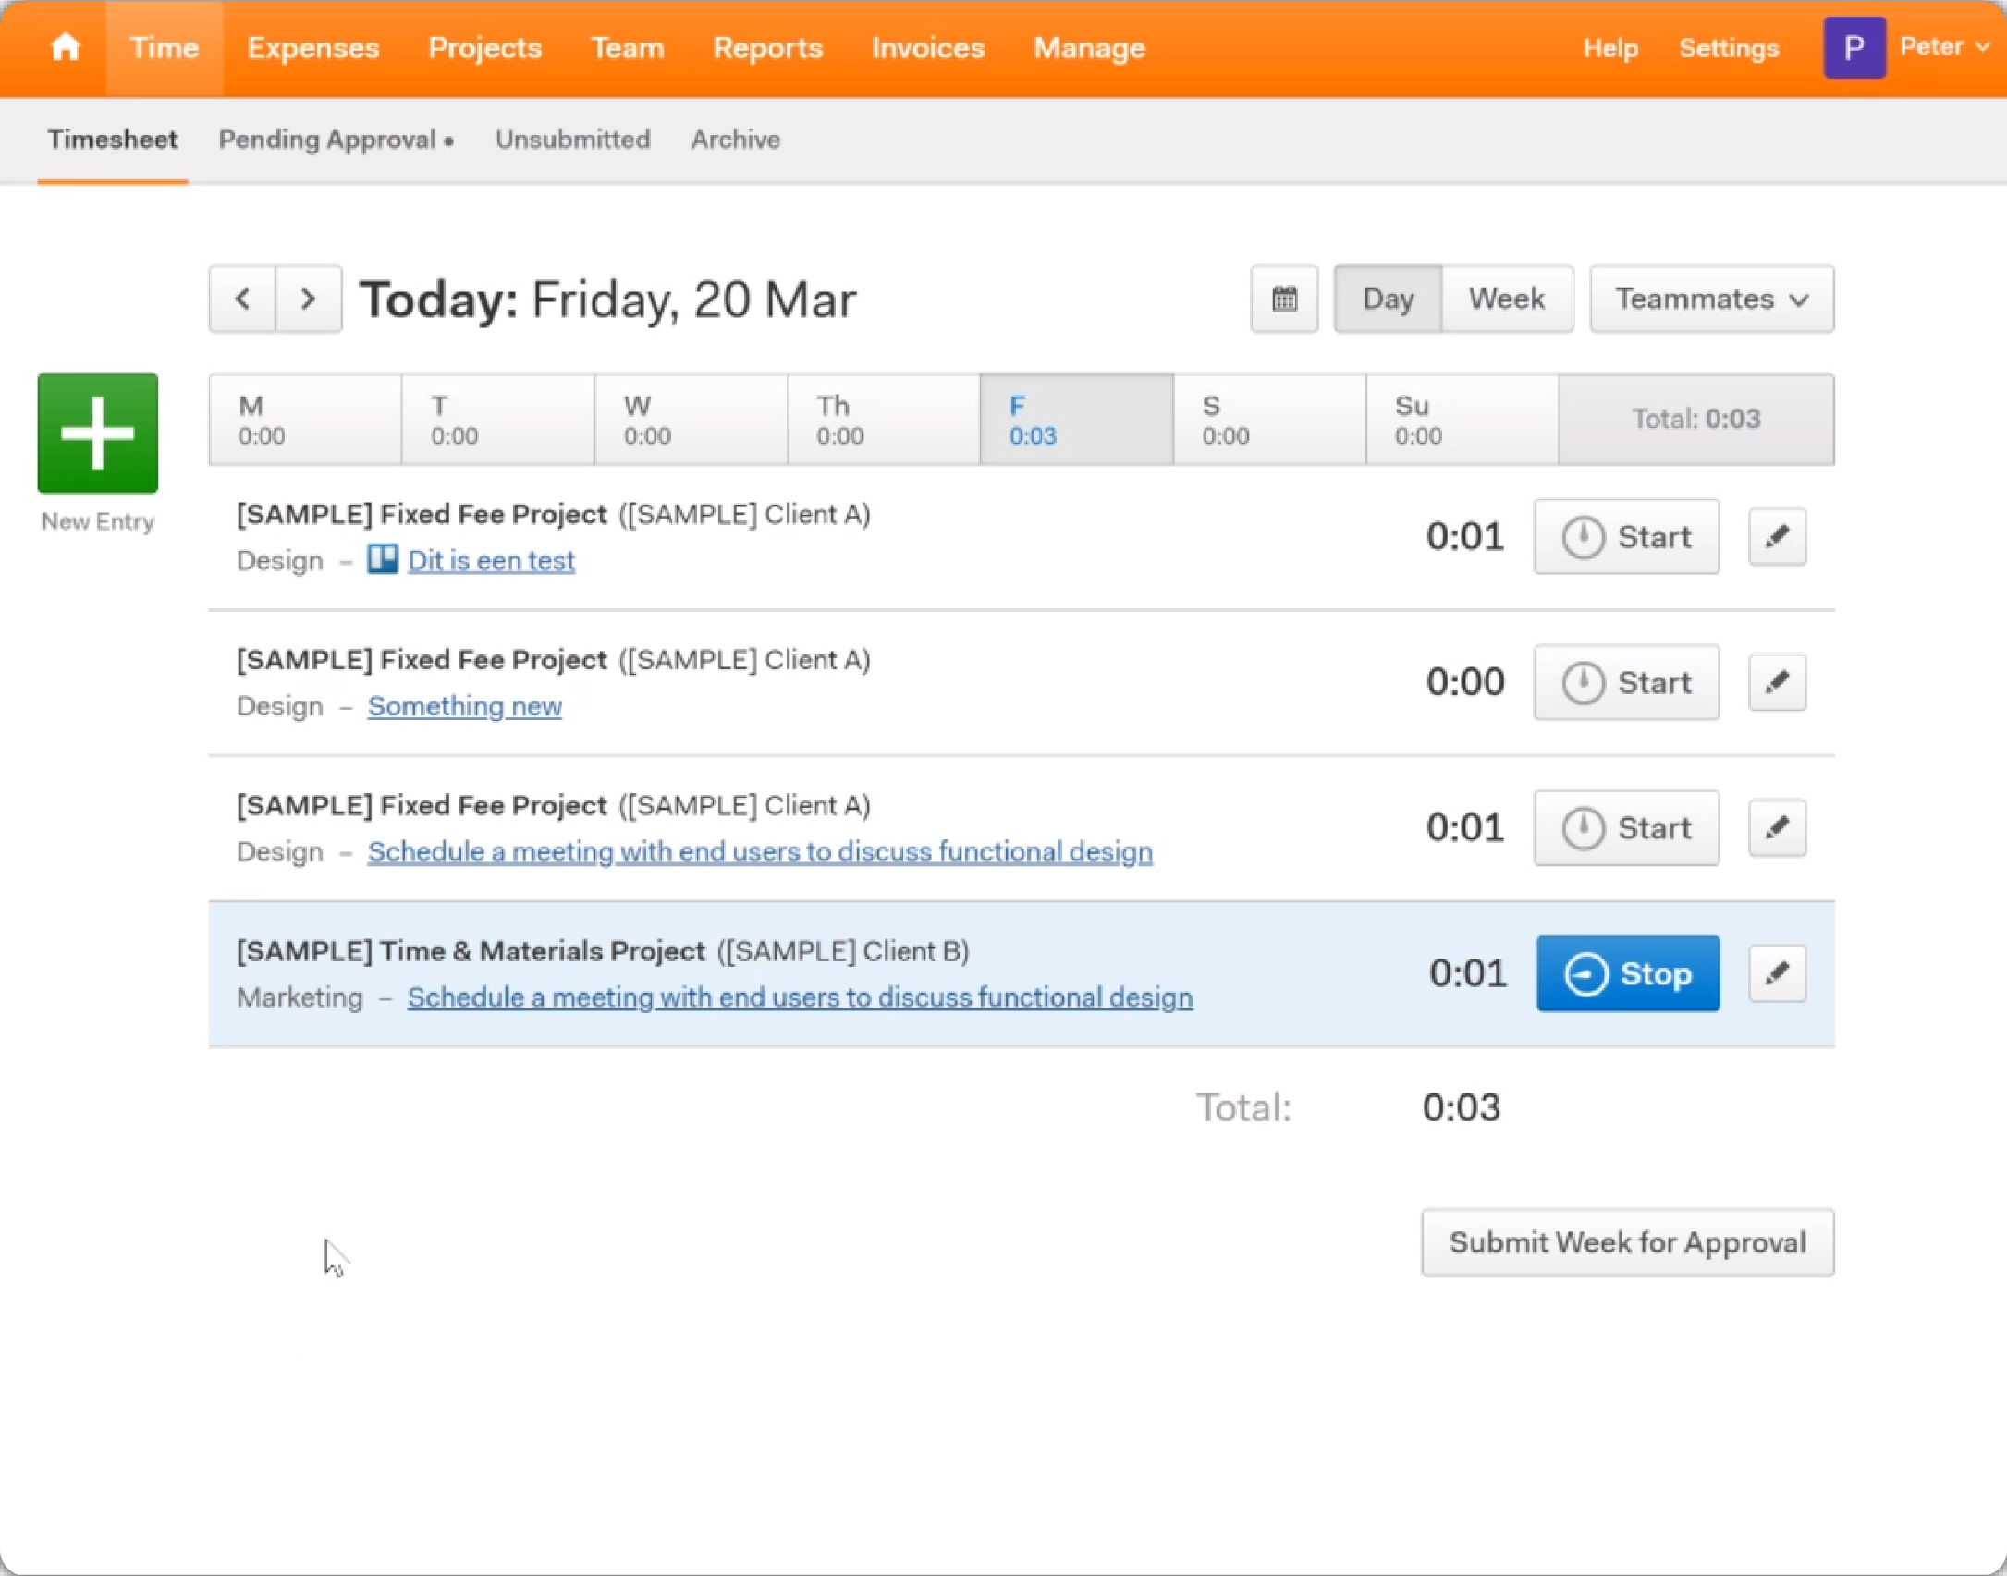Click Peter's purple avatar icon
The image size is (2007, 1576).
1854,47
